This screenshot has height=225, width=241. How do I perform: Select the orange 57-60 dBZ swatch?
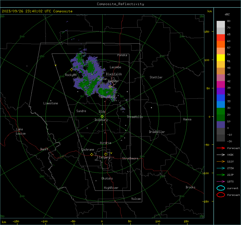point(221,44)
